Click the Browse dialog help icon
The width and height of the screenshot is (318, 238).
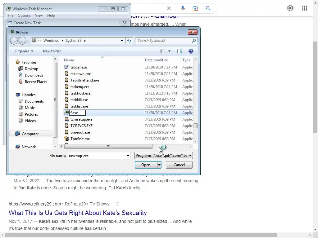[191, 51]
